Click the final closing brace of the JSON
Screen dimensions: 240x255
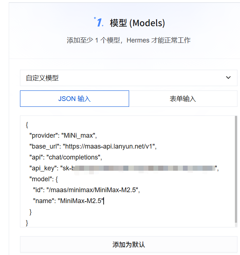27,223
